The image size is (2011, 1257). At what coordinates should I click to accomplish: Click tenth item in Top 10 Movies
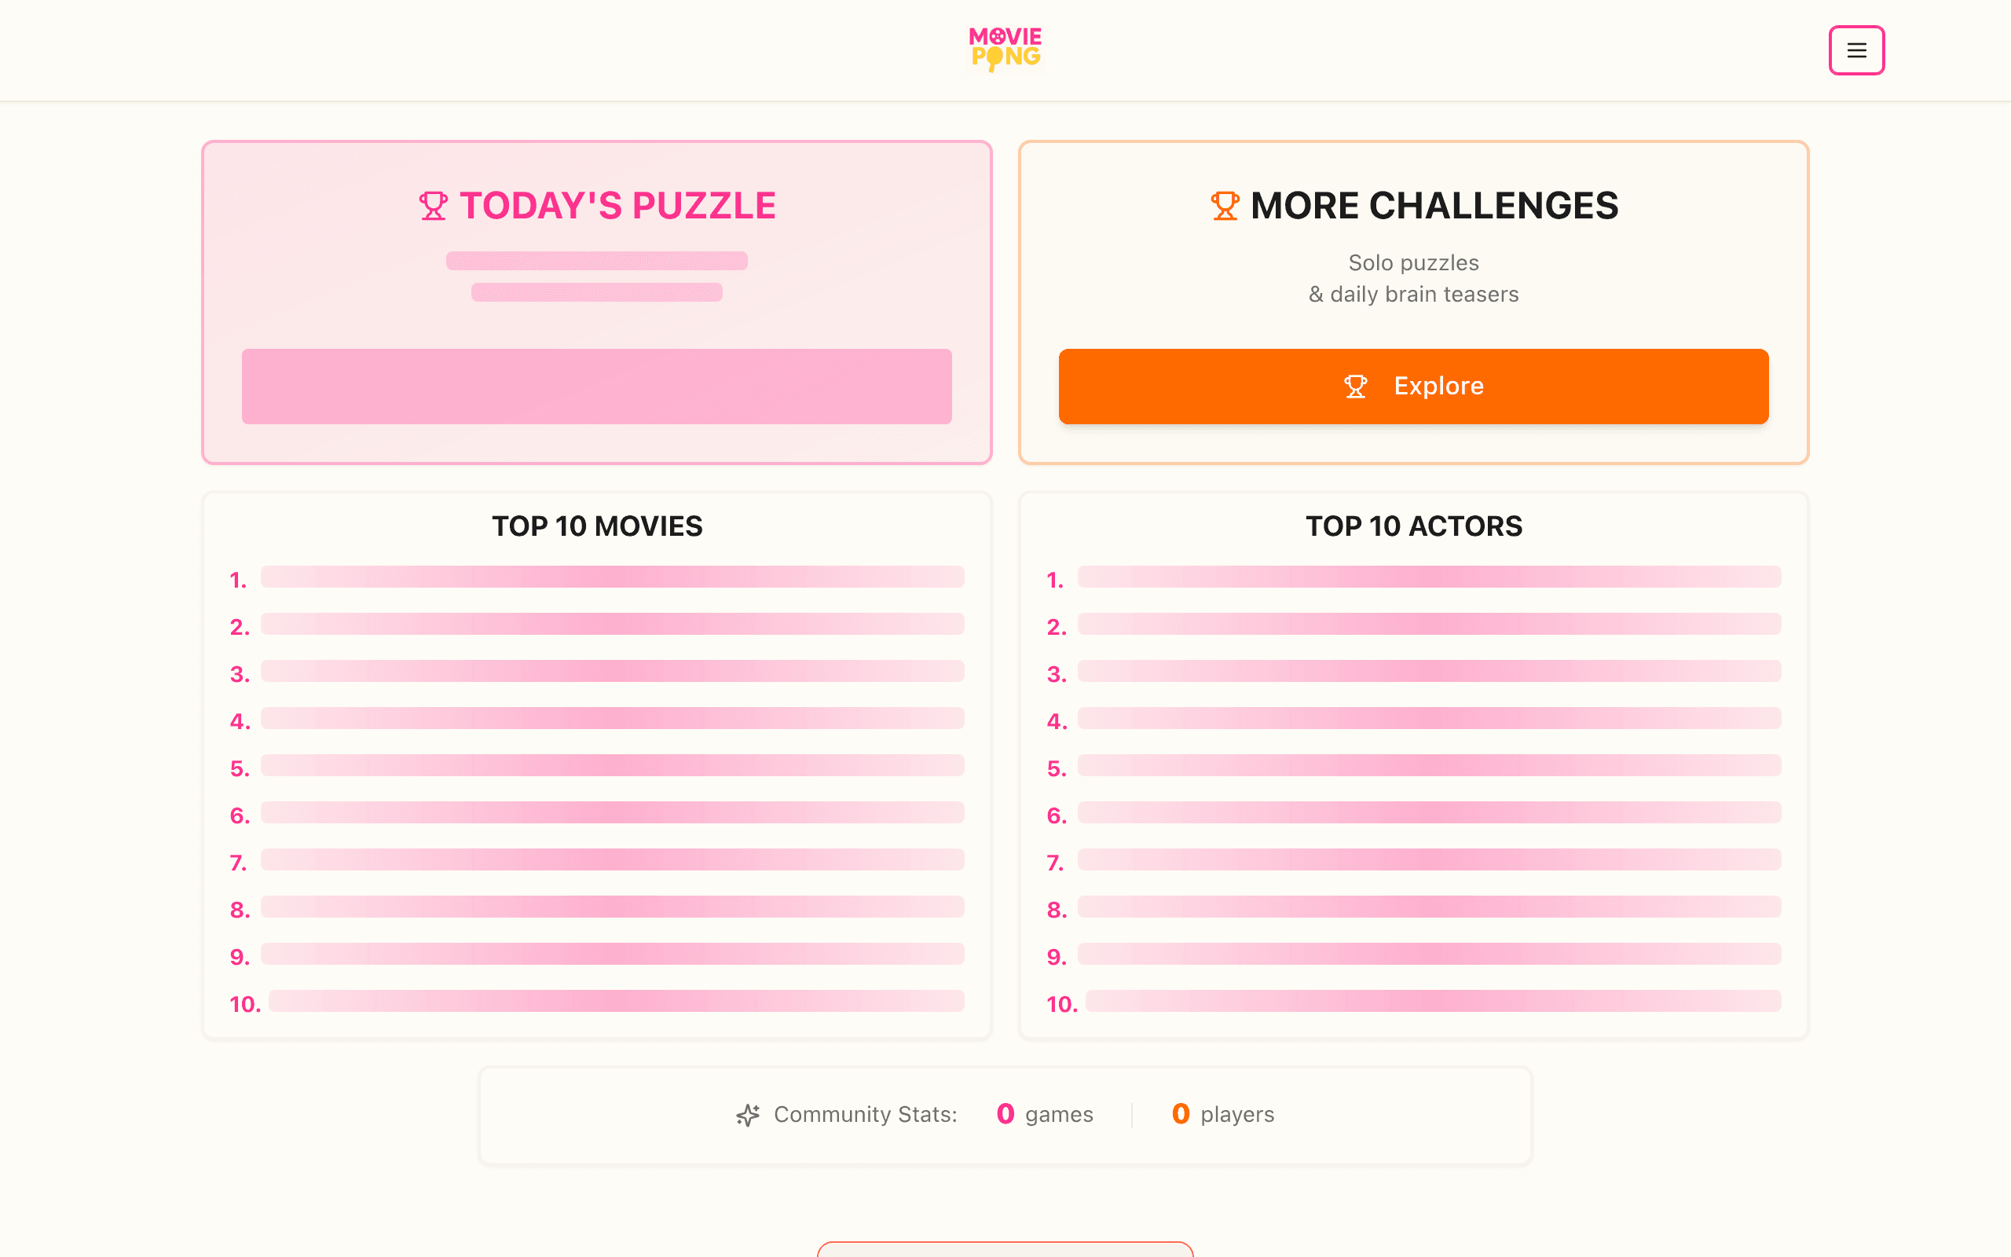(597, 1002)
